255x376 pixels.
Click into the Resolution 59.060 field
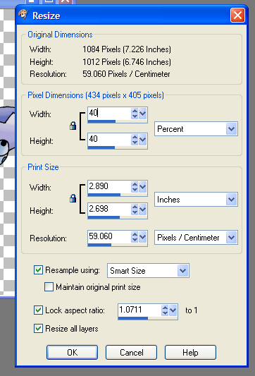109,237
